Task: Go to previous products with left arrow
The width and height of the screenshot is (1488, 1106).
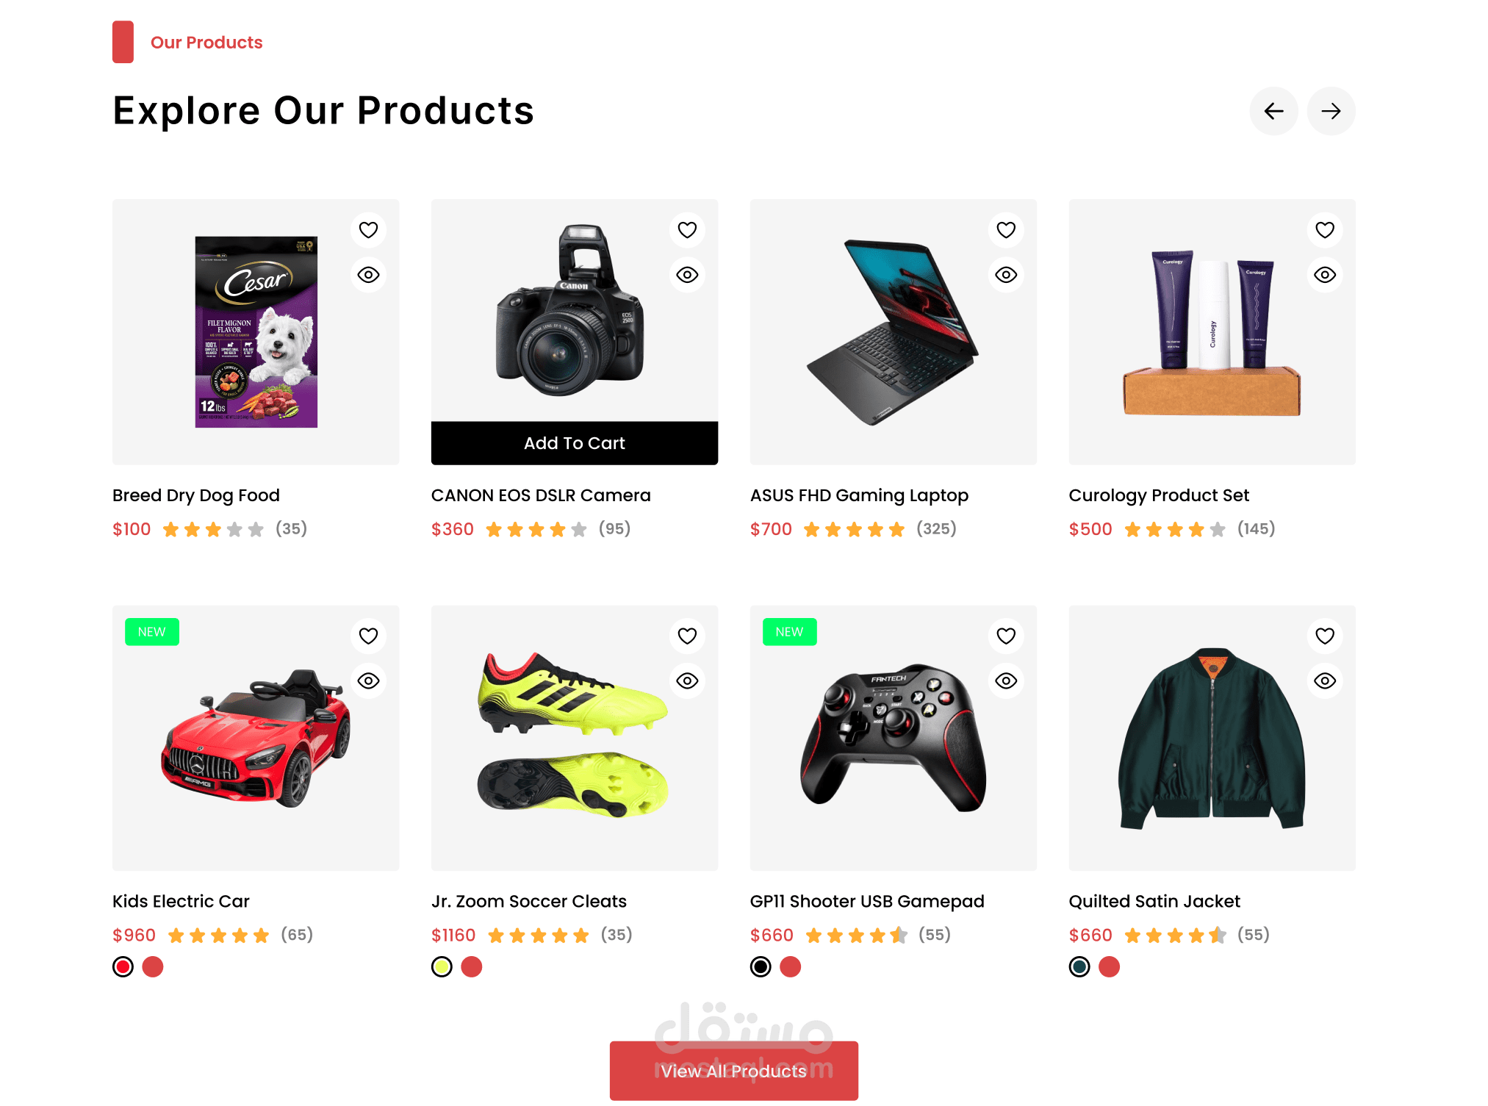Action: tap(1273, 111)
